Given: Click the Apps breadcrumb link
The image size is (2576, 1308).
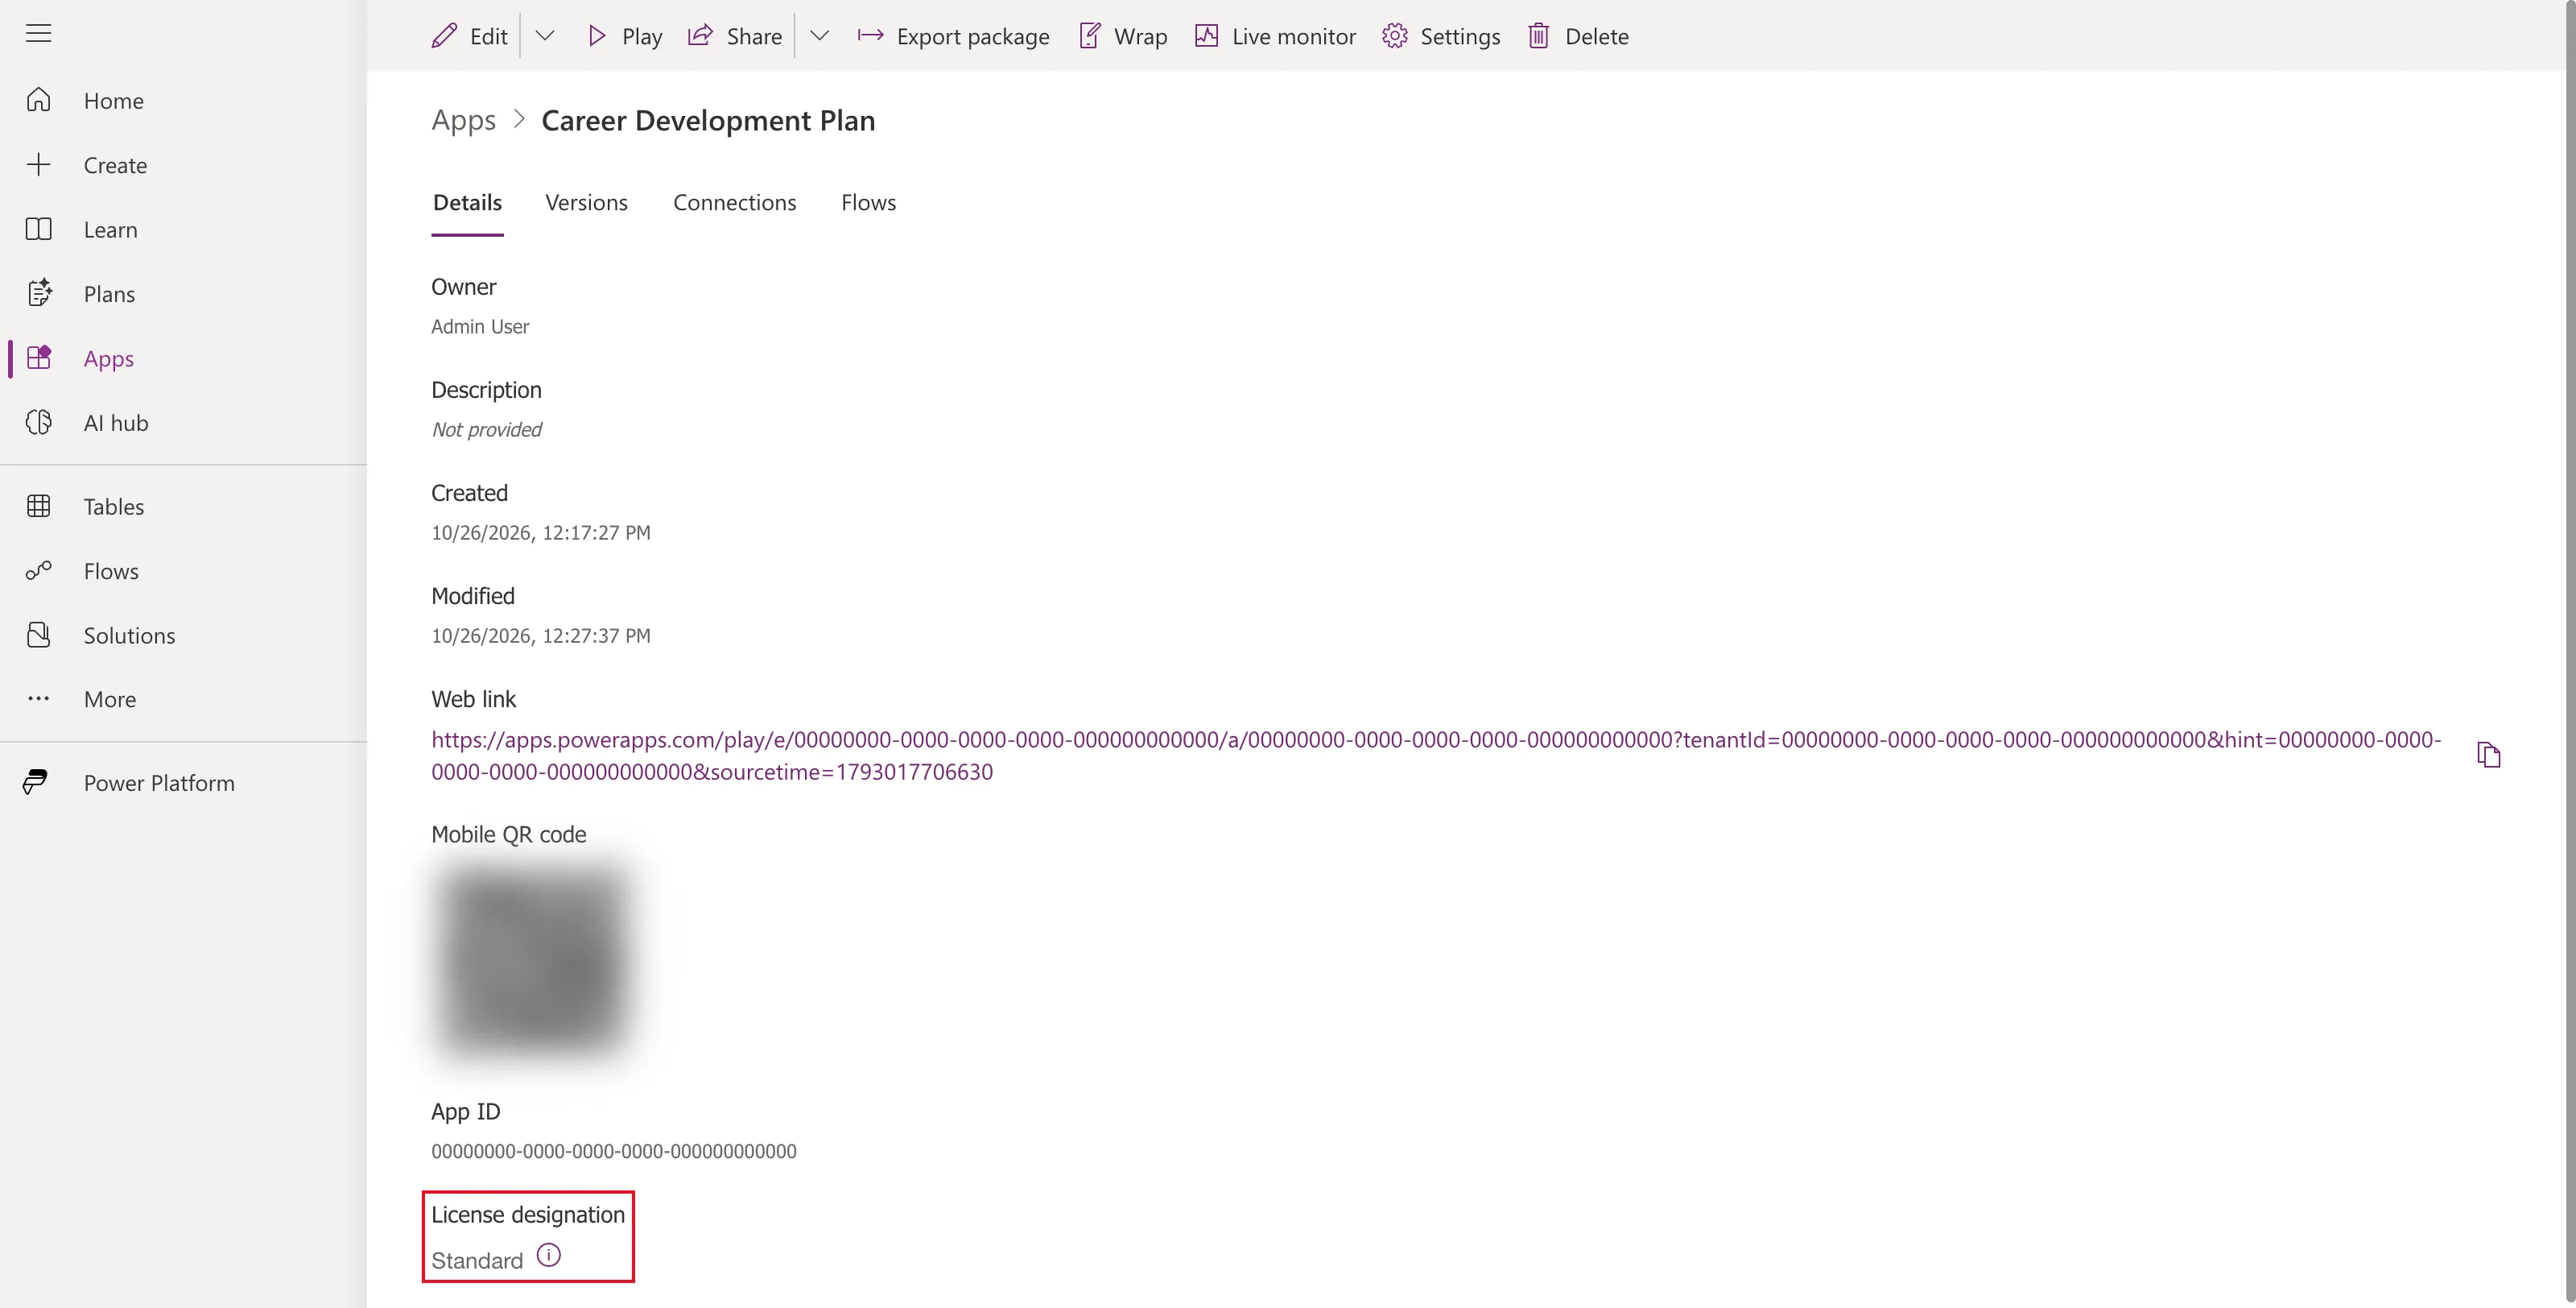Looking at the screenshot, I should point(463,120).
